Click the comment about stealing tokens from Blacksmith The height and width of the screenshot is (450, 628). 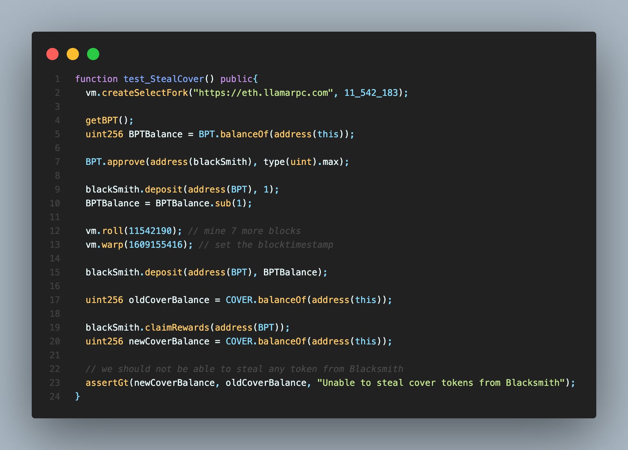coord(244,369)
